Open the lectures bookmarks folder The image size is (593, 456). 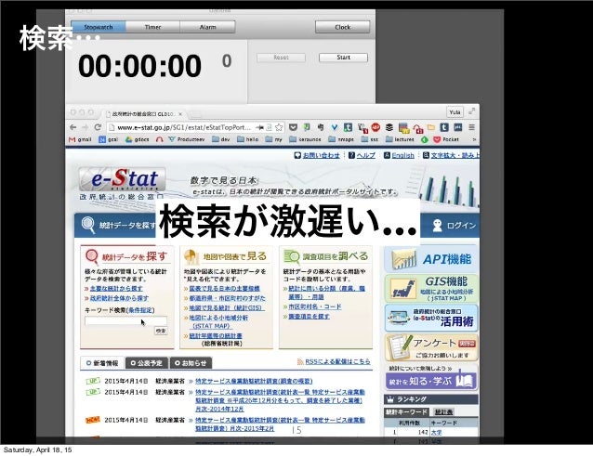click(x=400, y=139)
